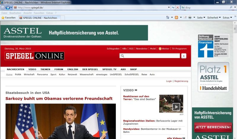Click the browser Back arrow button
237x139 pixels.
click(3, 7)
